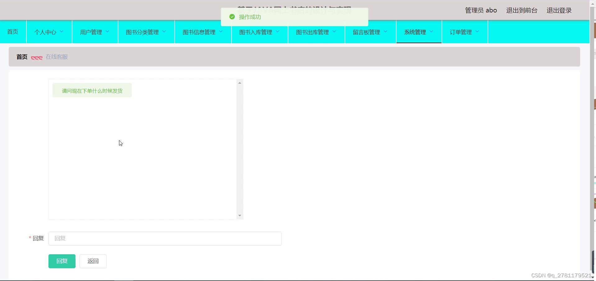Click 退出登录 to log out
Image resolution: width=596 pixels, height=281 pixels.
tap(559, 10)
